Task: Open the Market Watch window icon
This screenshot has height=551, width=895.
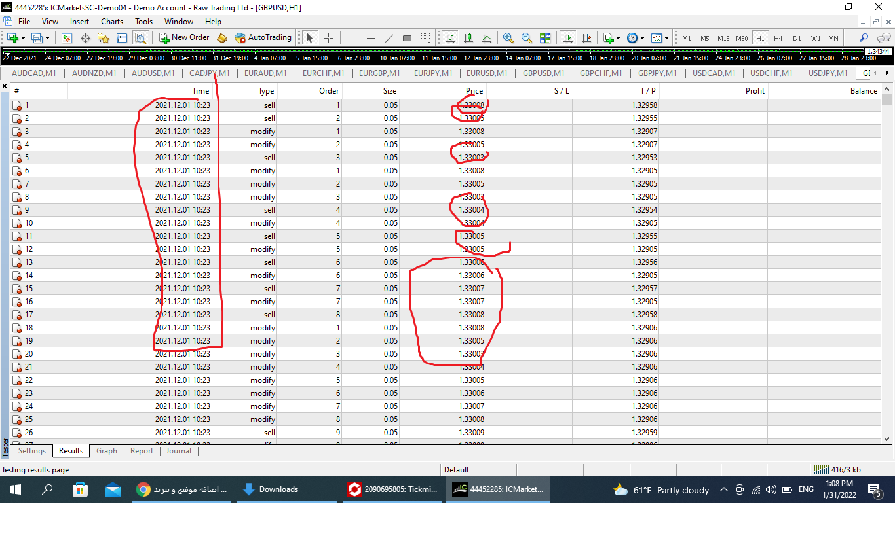Action: coord(67,38)
